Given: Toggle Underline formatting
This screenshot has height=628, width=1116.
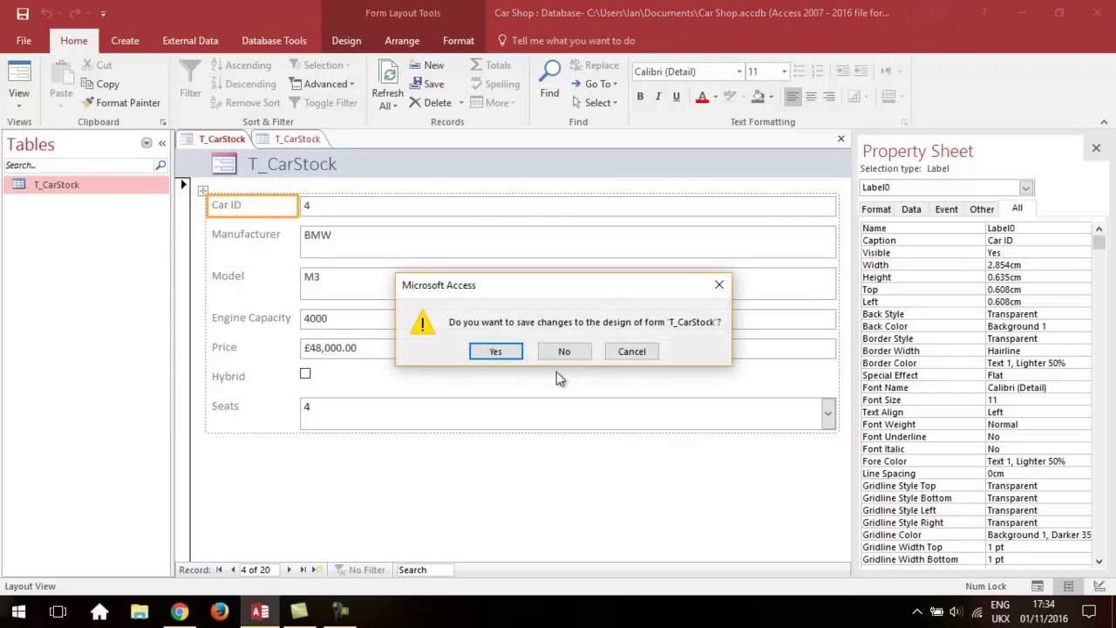Looking at the screenshot, I should pyautogui.click(x=676, y=97).
